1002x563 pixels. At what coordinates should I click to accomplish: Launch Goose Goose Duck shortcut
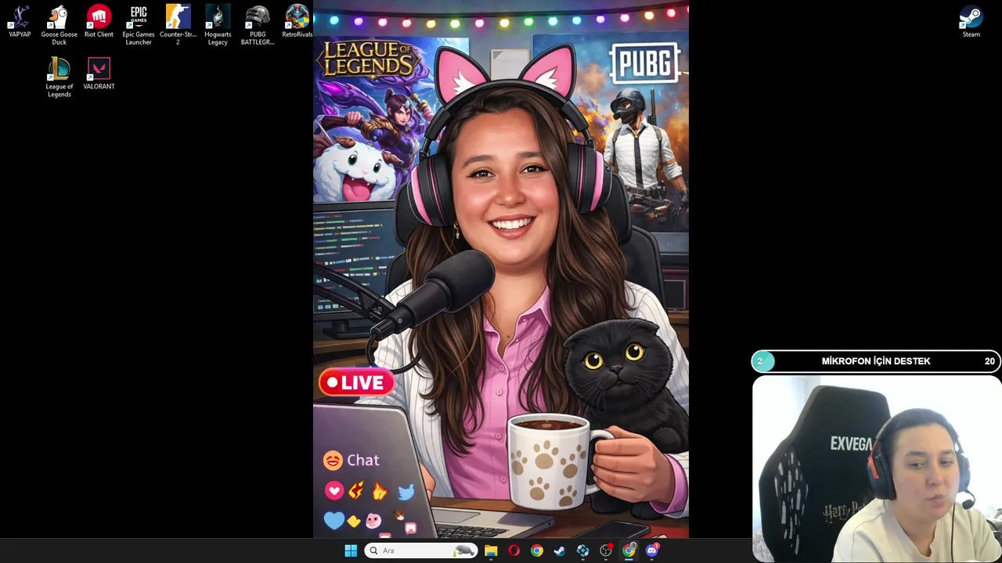pyautogui.click(x=59, y=25)
